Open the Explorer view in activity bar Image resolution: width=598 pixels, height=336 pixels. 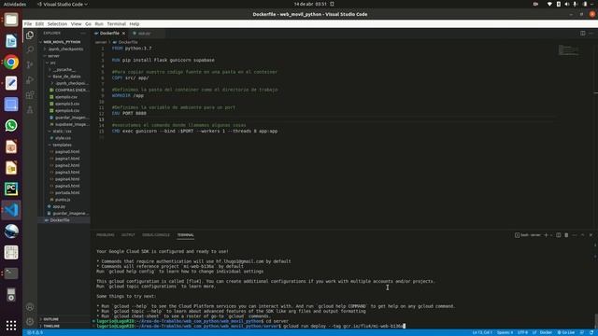point(30,35)
